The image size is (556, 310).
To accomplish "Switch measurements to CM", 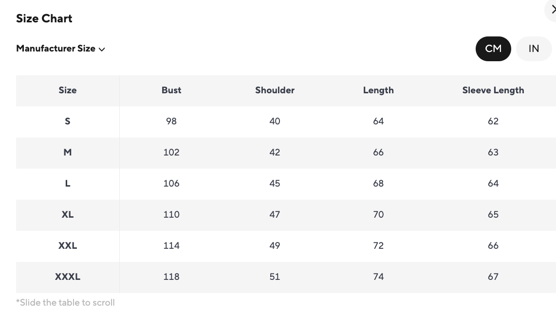I will coord(493,49).
